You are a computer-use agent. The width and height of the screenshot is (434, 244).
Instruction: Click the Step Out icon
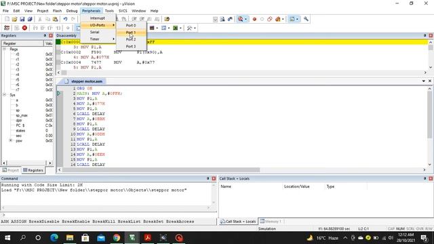click(x=50, y=28)
